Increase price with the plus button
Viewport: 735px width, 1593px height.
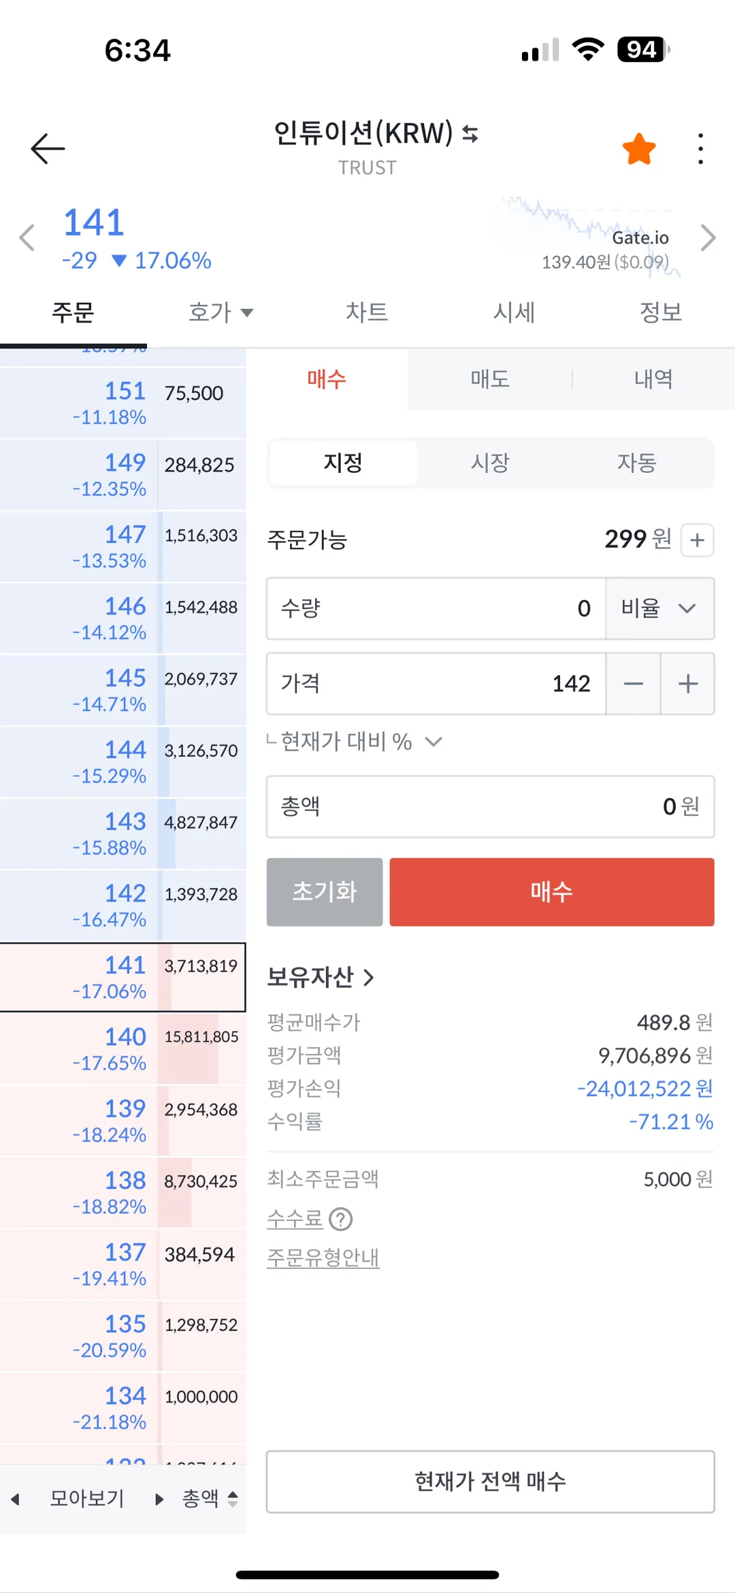tap(688, 684)
